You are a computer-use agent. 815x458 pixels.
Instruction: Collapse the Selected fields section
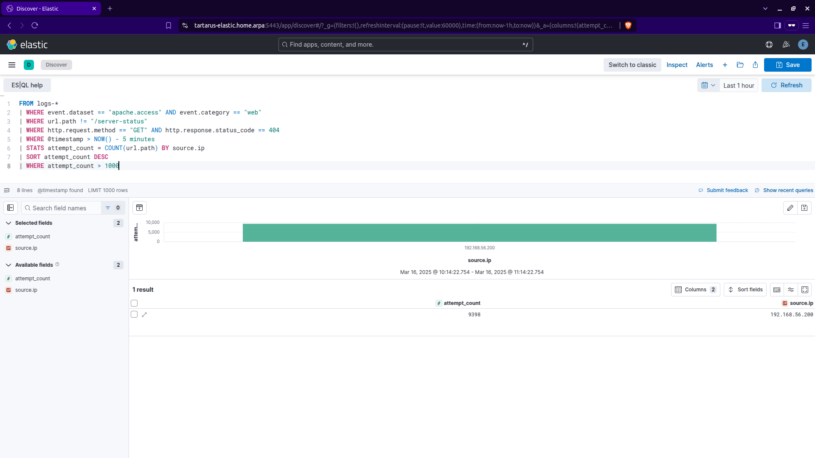click(x=8, y=223)
